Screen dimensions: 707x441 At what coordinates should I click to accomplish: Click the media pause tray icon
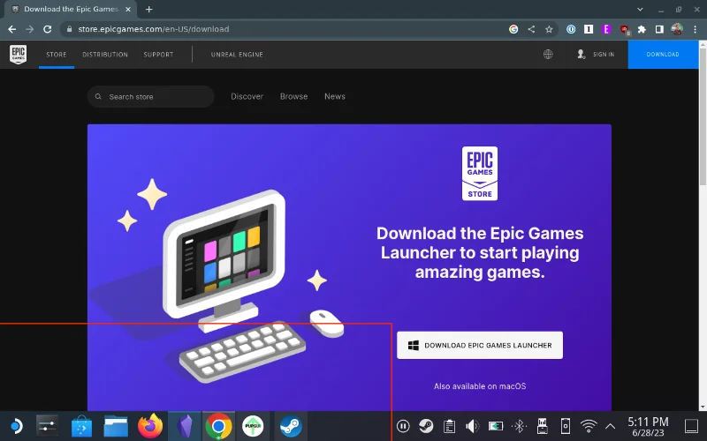click(403, 426)
